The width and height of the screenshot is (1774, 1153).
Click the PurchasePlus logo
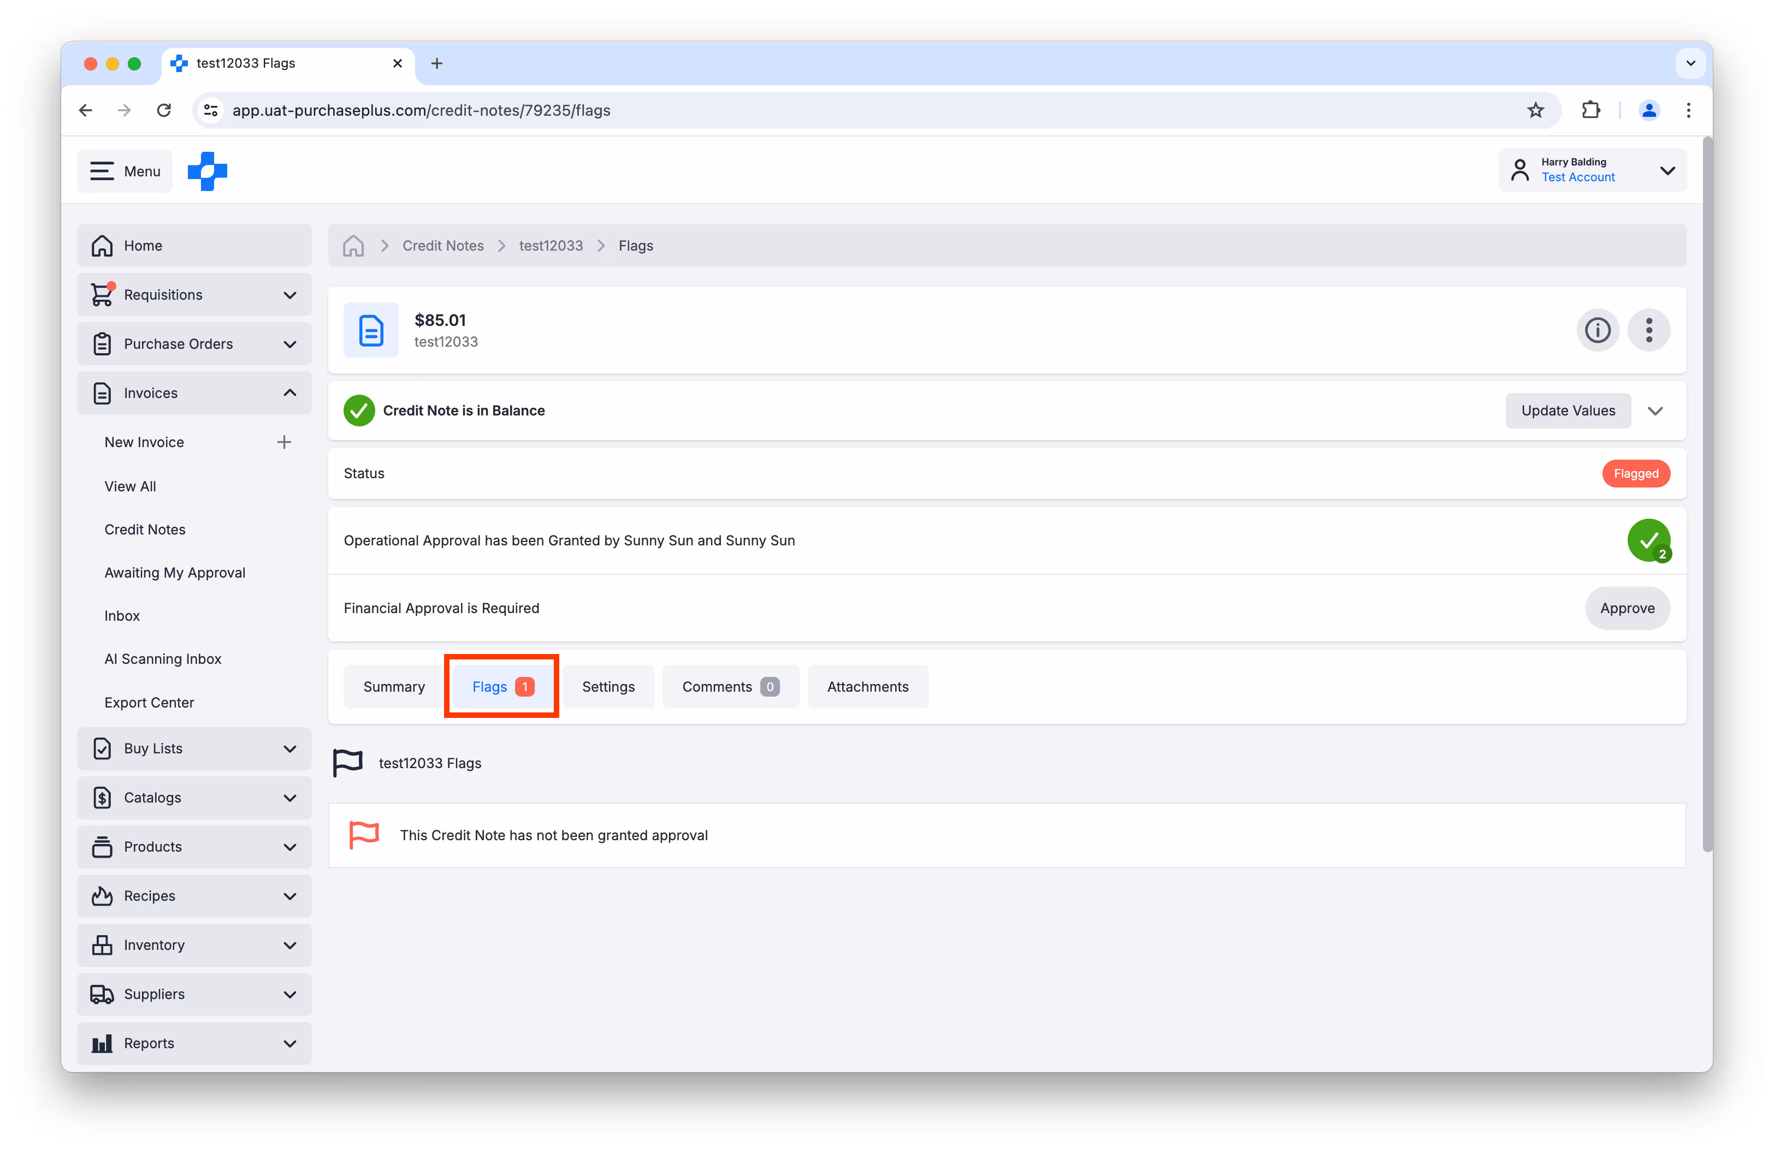[207, 171]
